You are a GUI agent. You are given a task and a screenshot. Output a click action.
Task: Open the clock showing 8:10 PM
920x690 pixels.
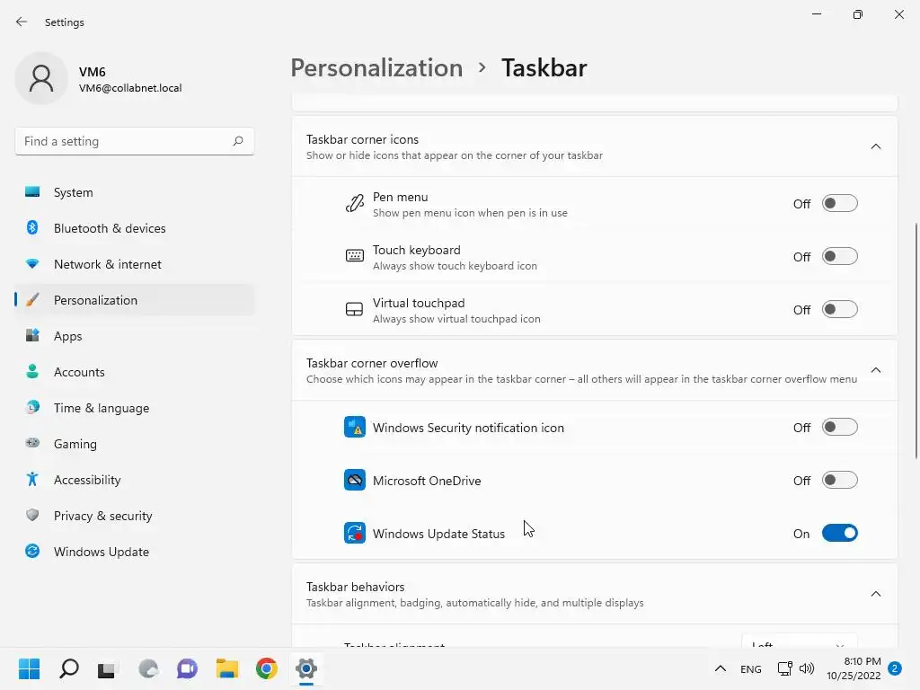(x=854, y=668)
